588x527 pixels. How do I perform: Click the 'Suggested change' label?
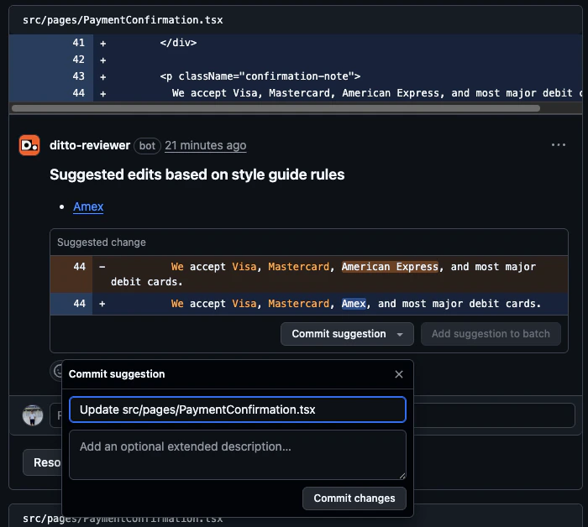(x=102, y=243)
